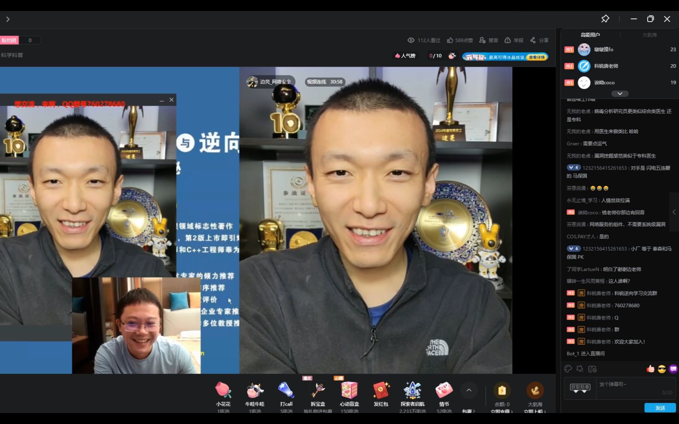679x424 pixels.
Task: Click the 发红包 red envelope icon
Action: [381, 391]
